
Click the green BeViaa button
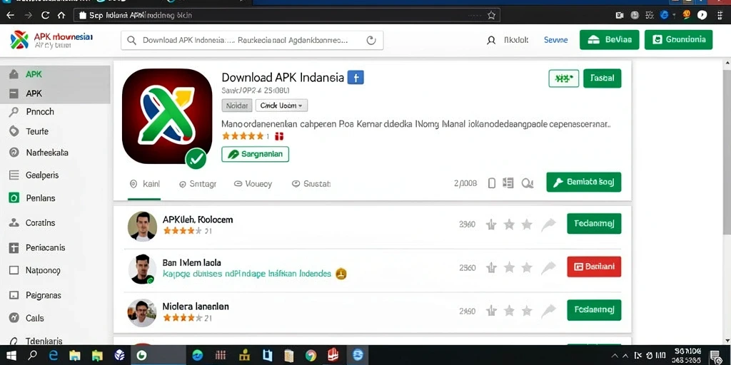point(610,40)
